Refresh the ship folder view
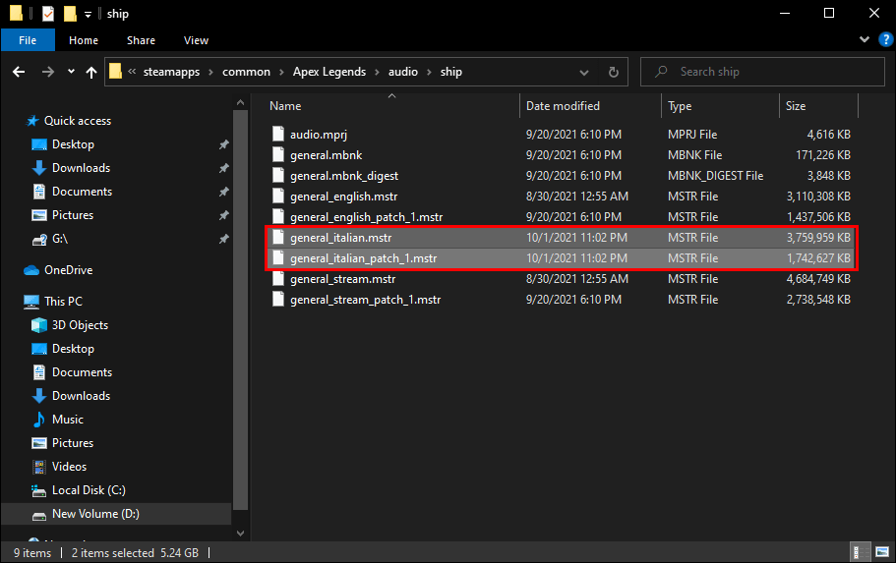Screen dimensions: 896x563 (x=614, y=72)
